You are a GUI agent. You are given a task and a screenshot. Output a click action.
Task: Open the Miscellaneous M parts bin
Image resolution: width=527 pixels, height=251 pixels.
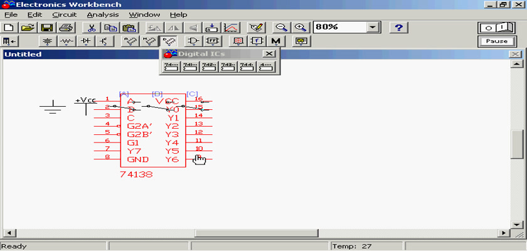pos(276,41)
